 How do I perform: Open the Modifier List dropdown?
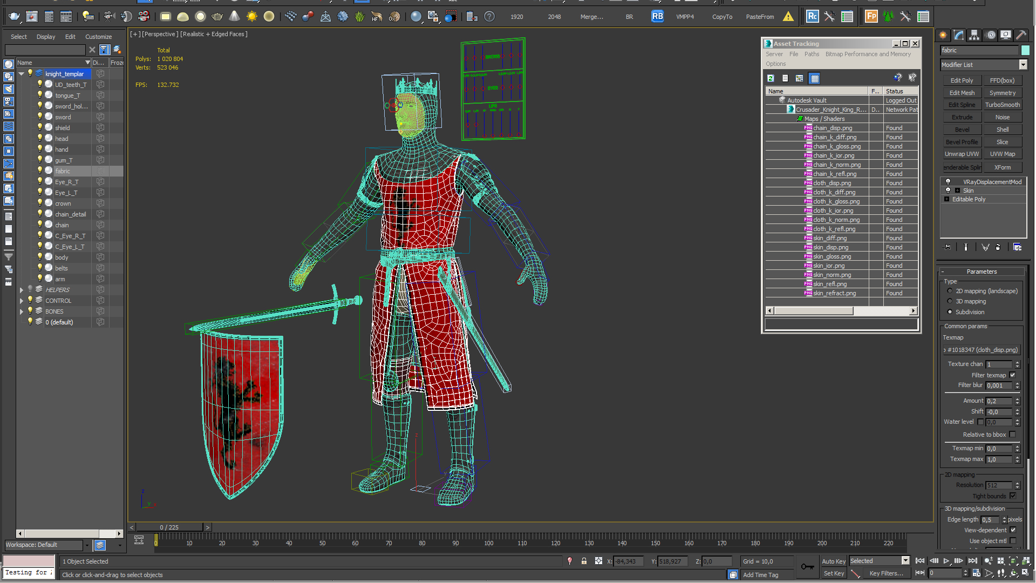[1023, 65]
